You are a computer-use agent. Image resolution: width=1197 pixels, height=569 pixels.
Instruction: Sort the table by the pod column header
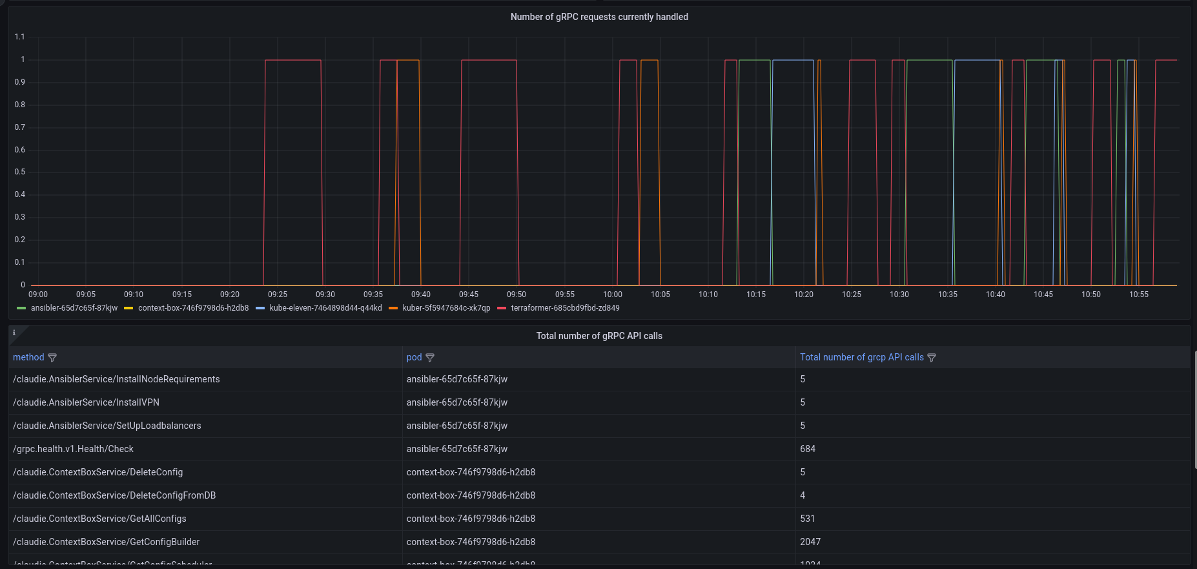coord(414,357)
